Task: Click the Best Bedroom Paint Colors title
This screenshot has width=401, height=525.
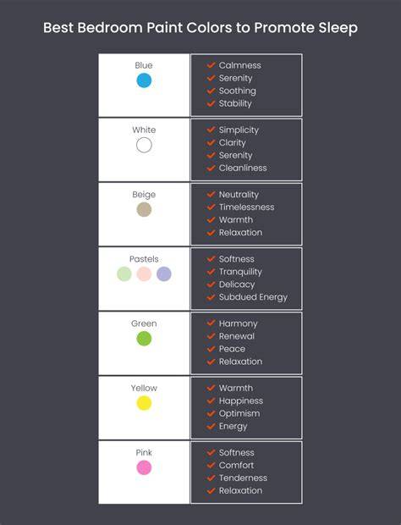Action: coord(200,28)
